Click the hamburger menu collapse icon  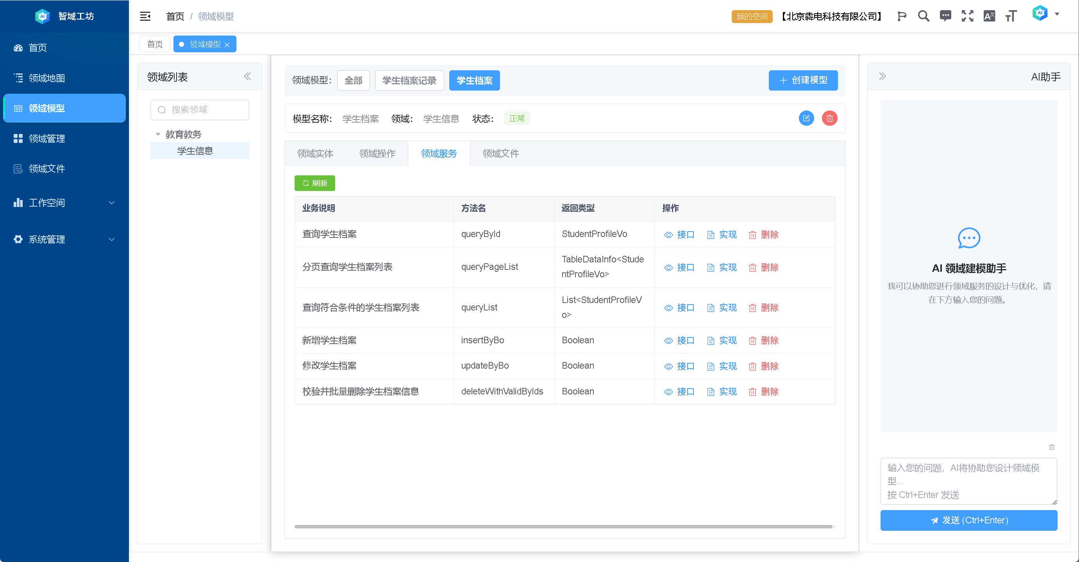tap(145, 16)
